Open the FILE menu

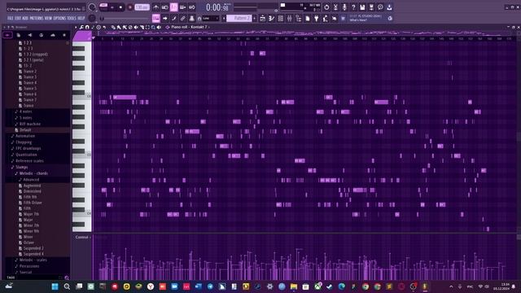click(x=11, y=18)
